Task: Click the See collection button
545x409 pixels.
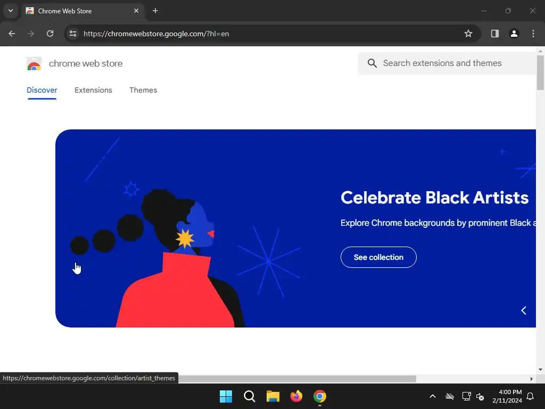Action: 378,257
